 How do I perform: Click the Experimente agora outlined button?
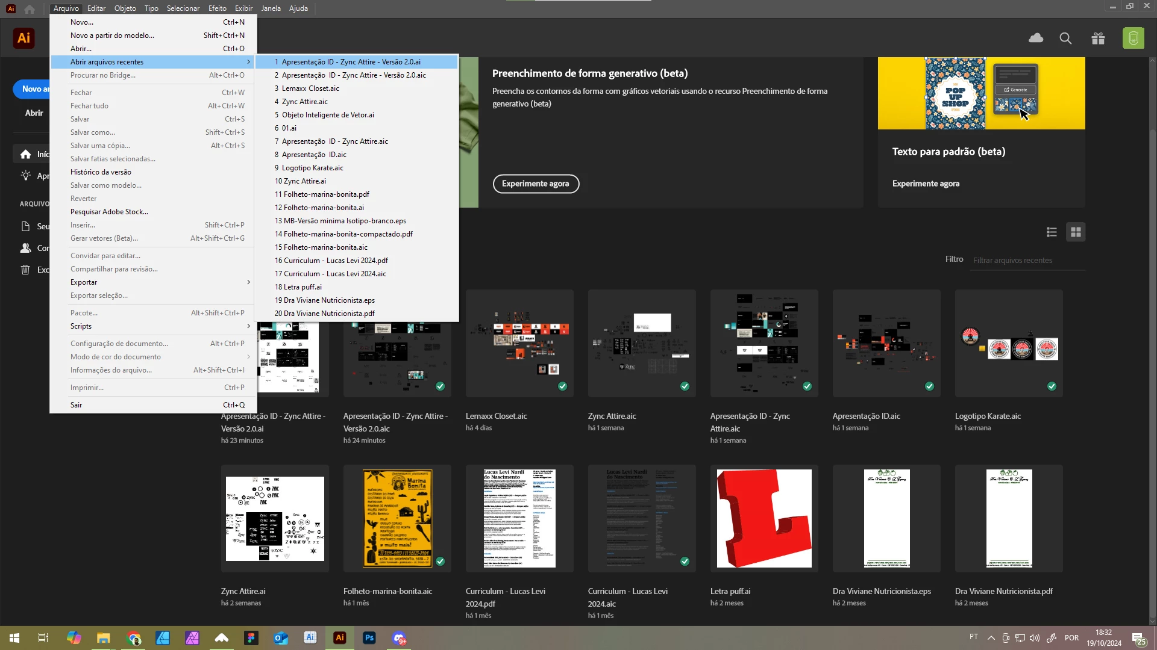535,184
